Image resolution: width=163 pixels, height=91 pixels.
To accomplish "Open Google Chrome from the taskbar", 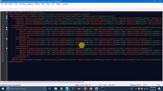I will point(91,89).
